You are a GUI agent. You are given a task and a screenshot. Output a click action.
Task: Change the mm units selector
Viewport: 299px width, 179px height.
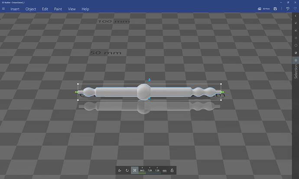pyautogui.click(x=165, y=171)
